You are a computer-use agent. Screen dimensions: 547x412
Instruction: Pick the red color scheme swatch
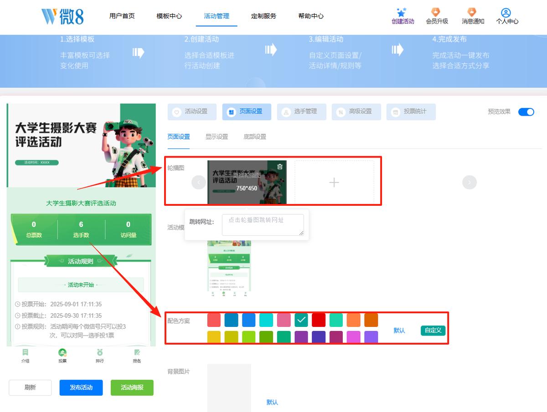pyautogui.click(x=319, y=320)
